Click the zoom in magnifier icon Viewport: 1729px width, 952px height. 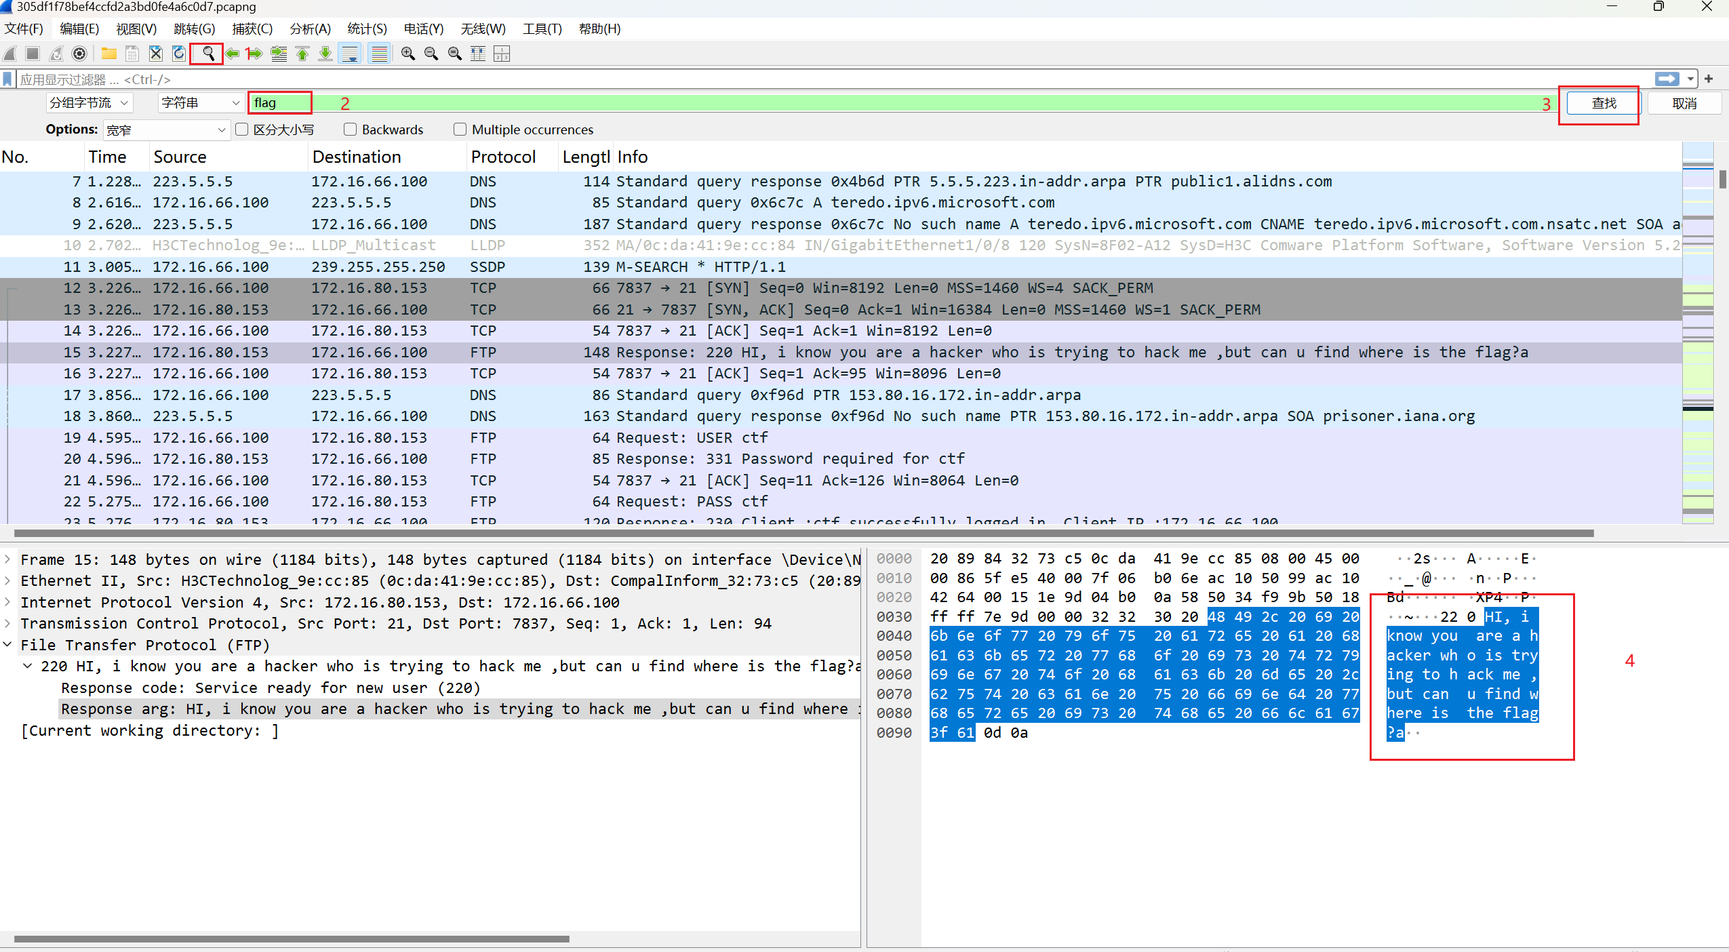pyautogui.click(x=408, y=54)
